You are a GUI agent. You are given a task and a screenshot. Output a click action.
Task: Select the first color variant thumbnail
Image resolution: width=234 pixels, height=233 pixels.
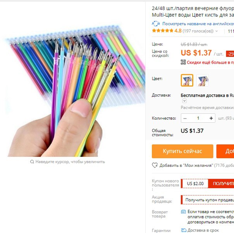[x=187, y=81]
